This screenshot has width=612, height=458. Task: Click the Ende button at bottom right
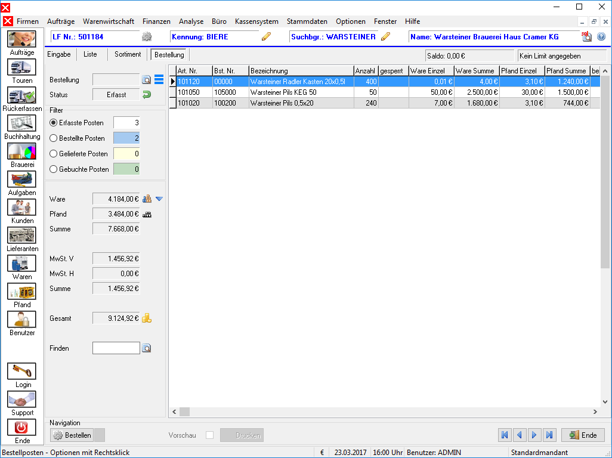click(x=583, y=435)
